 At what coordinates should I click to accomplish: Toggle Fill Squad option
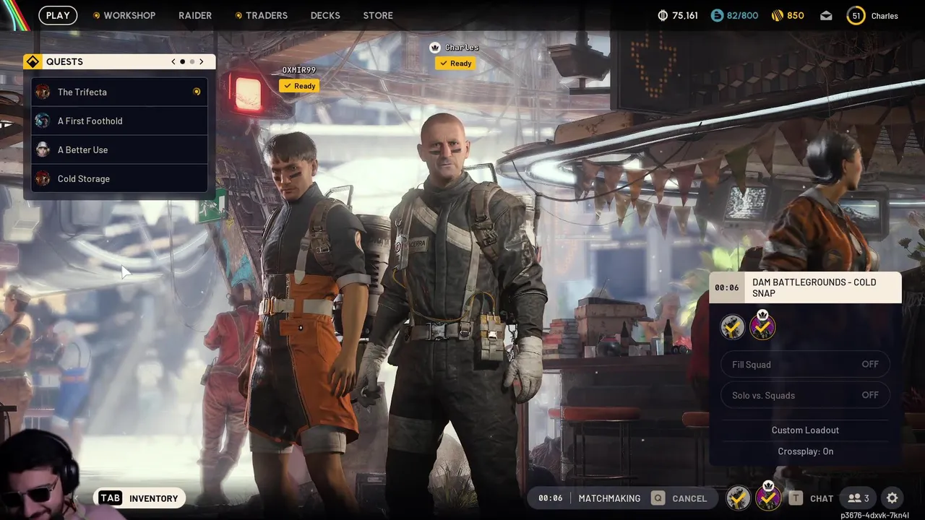[805, 364]
